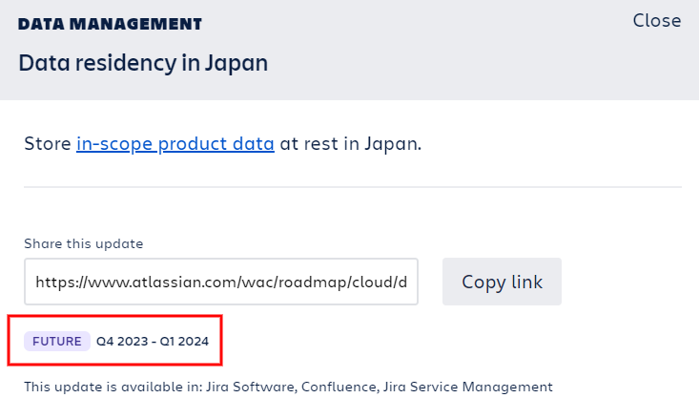Select the Q4 2023 start quarter text
Viewport: 699px width, 419px height.
122,342
